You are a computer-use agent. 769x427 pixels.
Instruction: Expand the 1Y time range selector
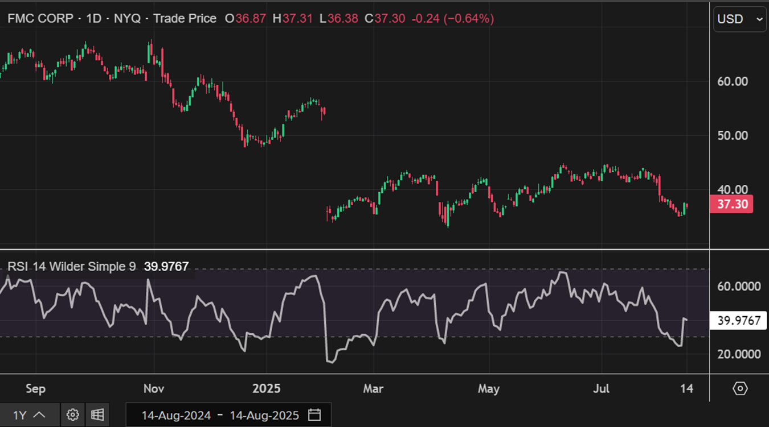point(28,415)
